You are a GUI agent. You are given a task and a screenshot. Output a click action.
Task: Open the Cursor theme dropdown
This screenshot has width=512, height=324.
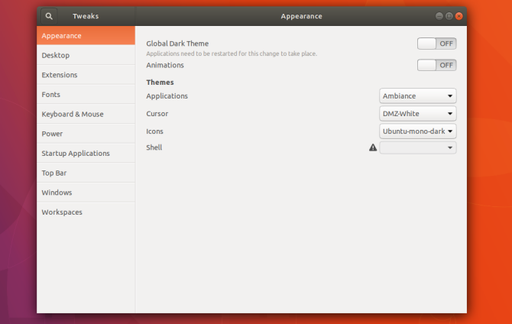click(x=418, y=114)
